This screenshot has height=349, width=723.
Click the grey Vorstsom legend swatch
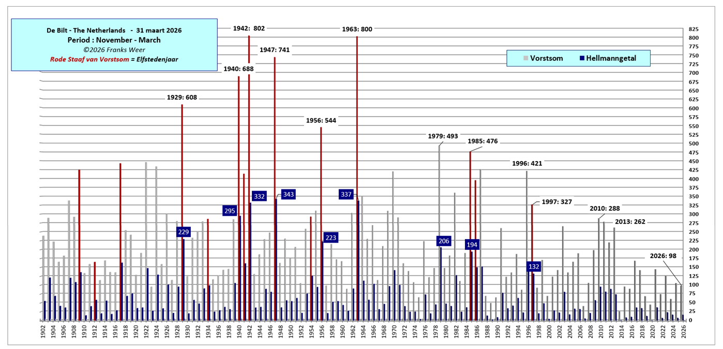click(525, 58)
